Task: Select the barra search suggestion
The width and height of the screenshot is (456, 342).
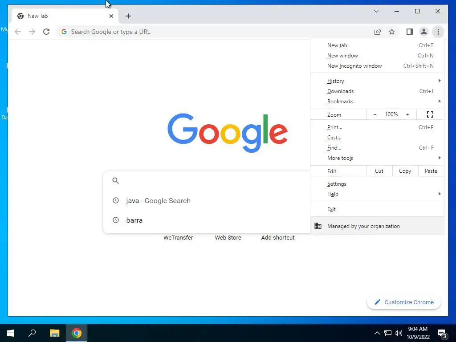Action: 207,220
